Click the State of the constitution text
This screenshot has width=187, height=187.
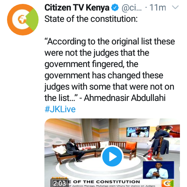(x=91, y=19)
